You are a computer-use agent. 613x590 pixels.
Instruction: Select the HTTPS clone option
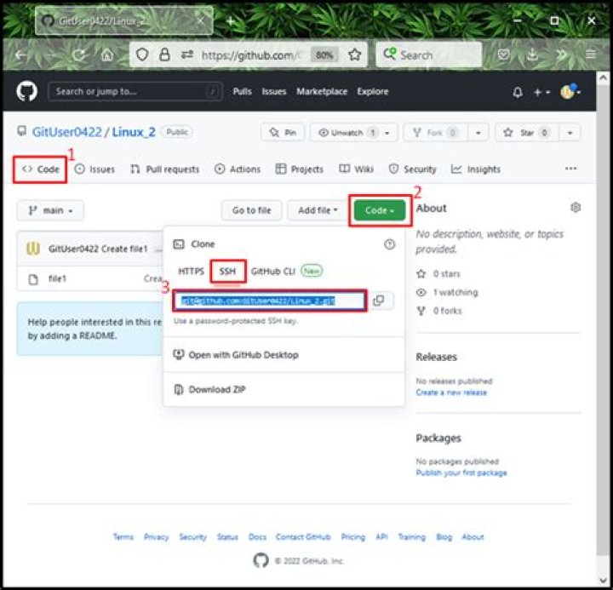(x=191, y=272)
